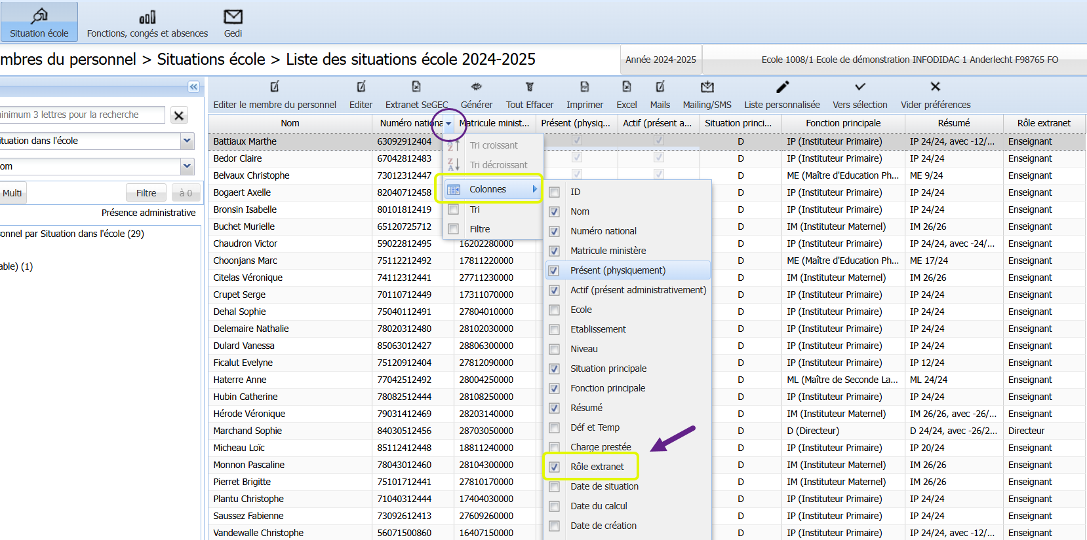Uncheck the Nom column
The height and width of the screenshot is (540, 1087).
(555, 212)
